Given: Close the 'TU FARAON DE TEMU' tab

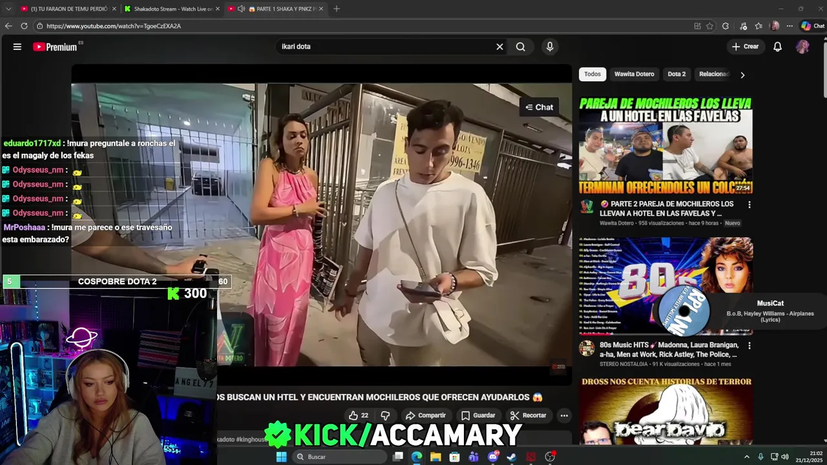Looking at the screenshot, I should pos(114,9).
